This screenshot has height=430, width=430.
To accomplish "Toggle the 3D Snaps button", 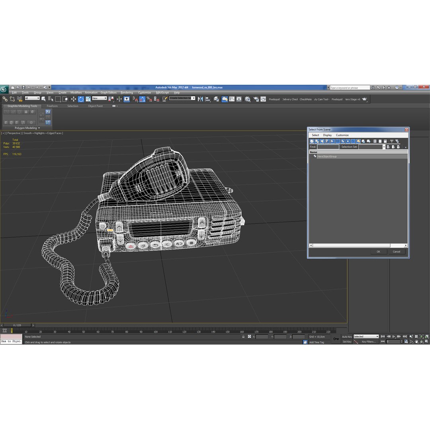I will click(135, 99).
